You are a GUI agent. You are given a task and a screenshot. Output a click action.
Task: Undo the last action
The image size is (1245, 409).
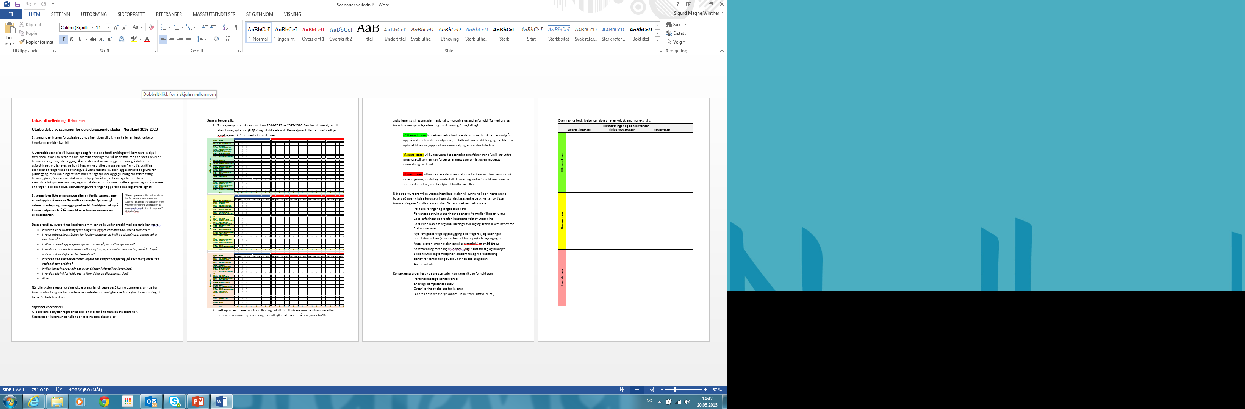tap(28, 4)
